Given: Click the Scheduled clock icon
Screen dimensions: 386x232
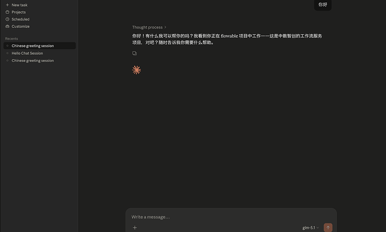Looking at the screenshot, I should 7,19.
